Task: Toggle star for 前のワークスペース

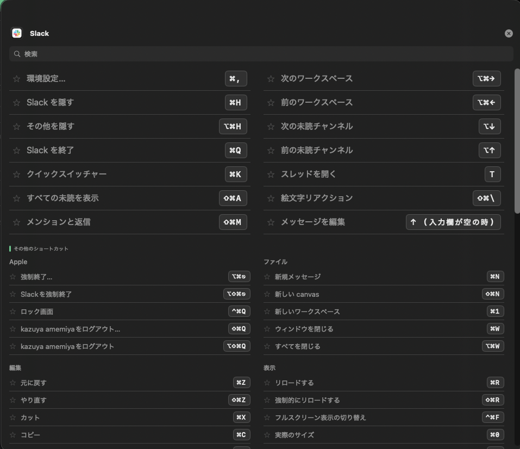Action: click(x=271, y=103)
